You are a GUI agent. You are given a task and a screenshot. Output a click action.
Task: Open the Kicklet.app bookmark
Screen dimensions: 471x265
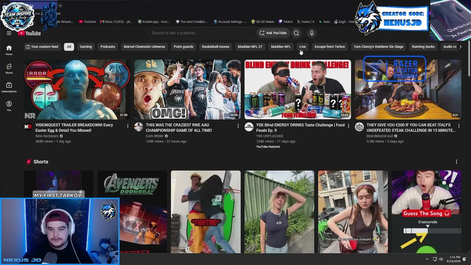154,22
